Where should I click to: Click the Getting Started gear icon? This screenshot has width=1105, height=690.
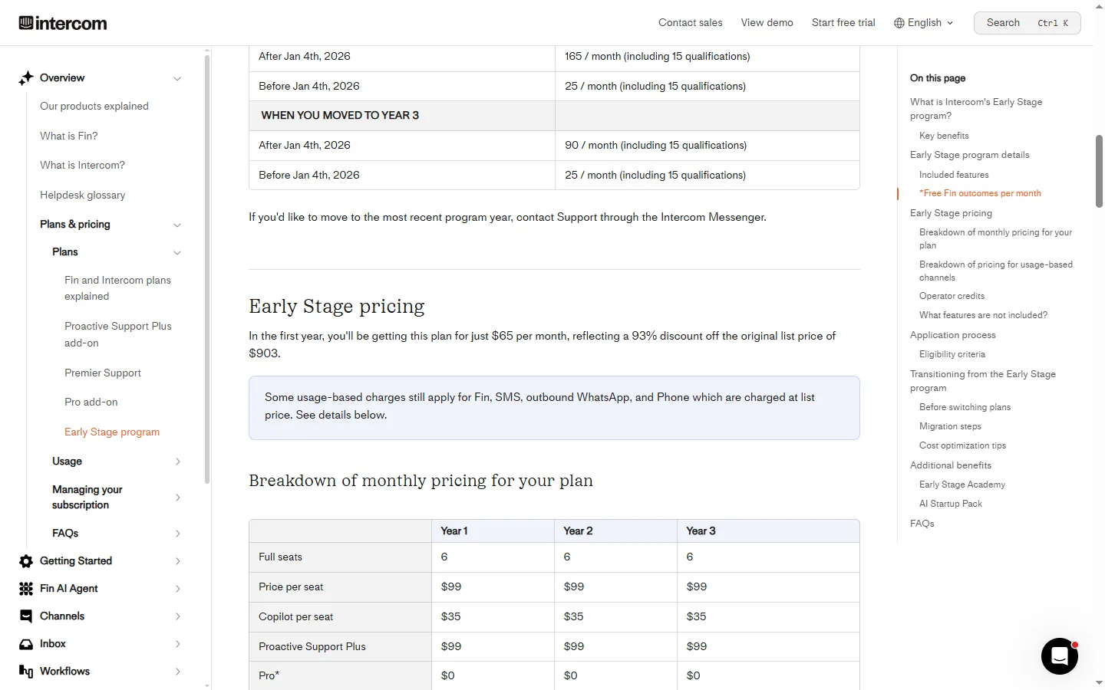[x=26, y=561]
